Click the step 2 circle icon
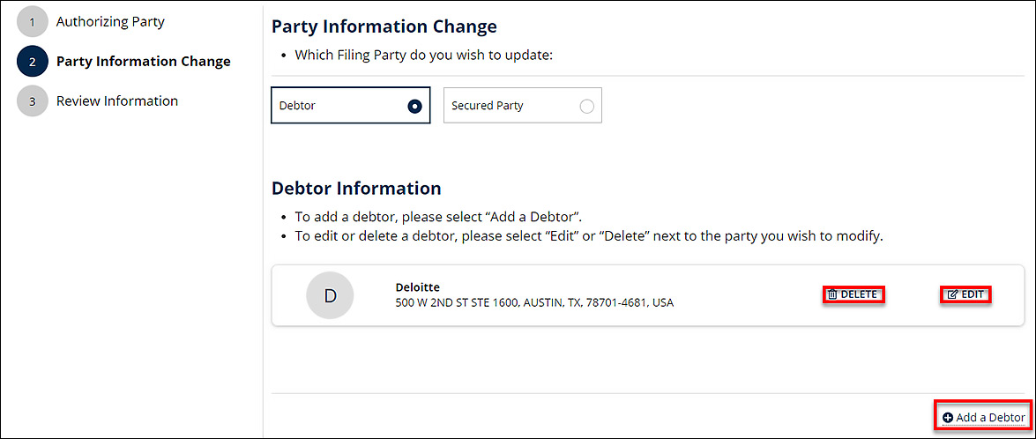 point(33,62)
